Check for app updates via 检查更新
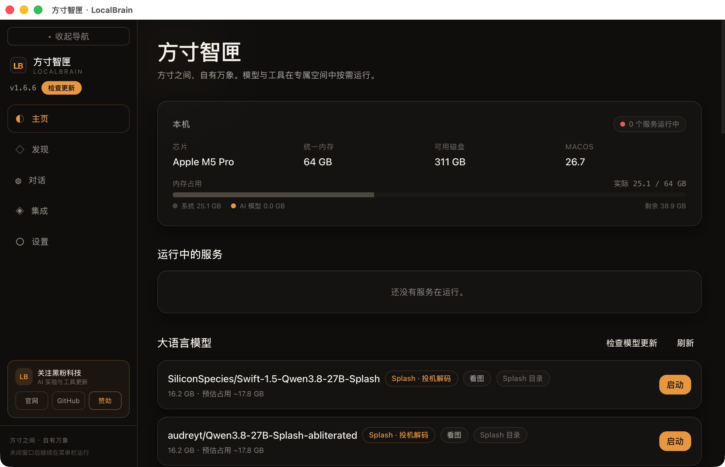 61,88
